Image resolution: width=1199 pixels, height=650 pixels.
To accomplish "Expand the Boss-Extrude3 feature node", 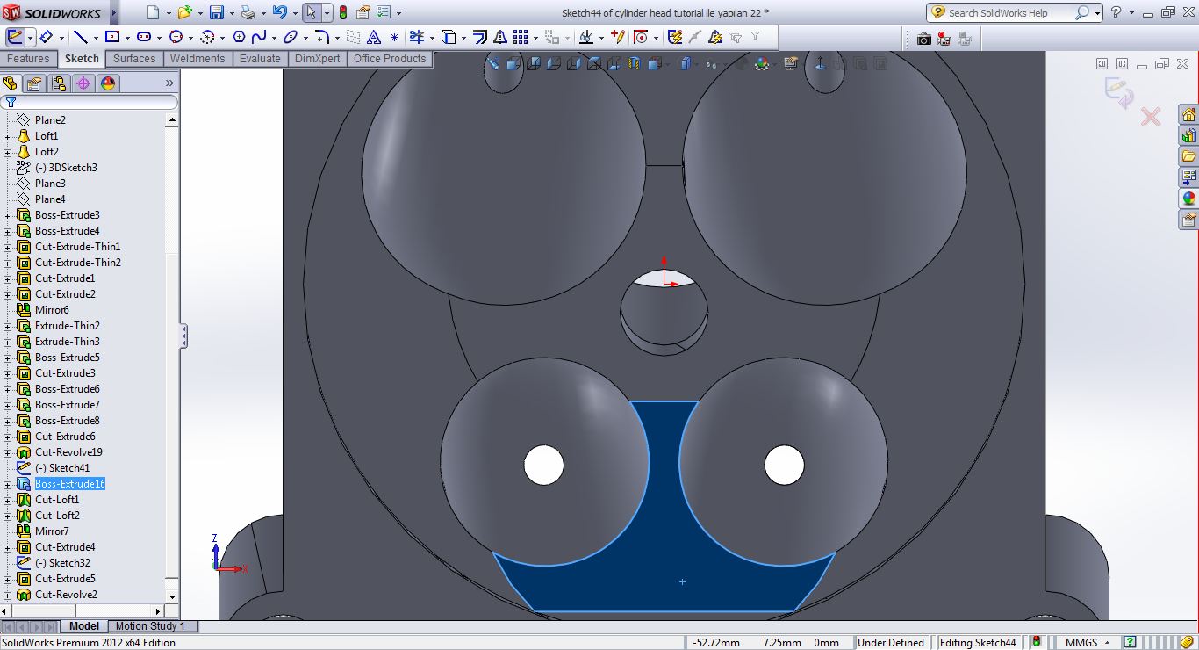I will (8, 215).
